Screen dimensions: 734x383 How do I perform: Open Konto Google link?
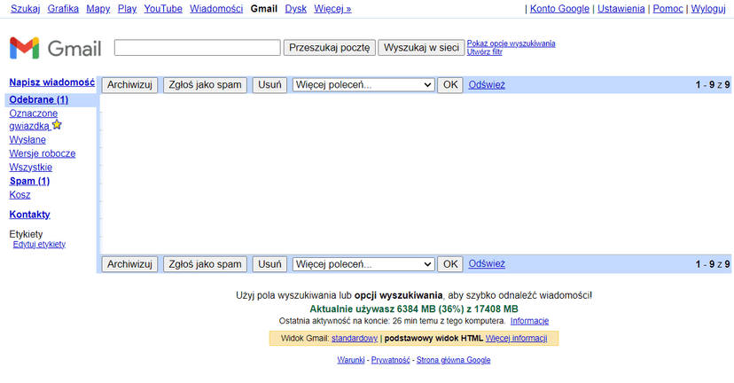(559, 9)
